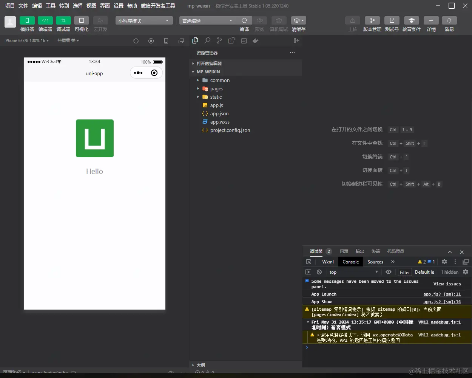
Task: Toggle the 调试器 debugger panel button
Action: coord(63,20)
